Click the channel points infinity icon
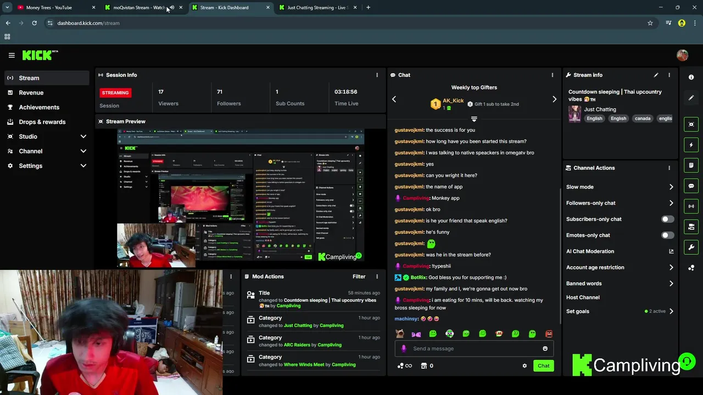The width and height of the screenshot is (703, 395). tap(405, 366)
